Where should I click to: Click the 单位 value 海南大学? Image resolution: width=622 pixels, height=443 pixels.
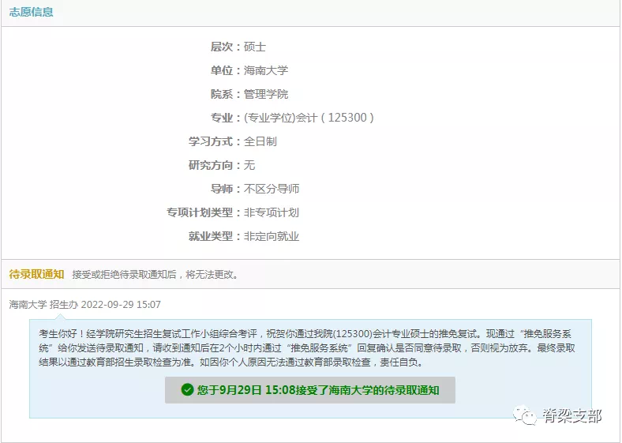266,70
